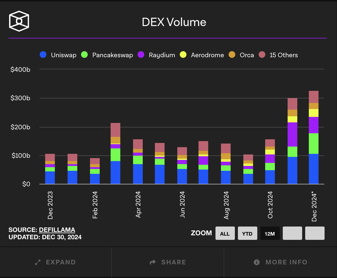This screenshot has width=337, height=278.
Task: Click the March 2024 15 Others segment
Action: (115, 130)
